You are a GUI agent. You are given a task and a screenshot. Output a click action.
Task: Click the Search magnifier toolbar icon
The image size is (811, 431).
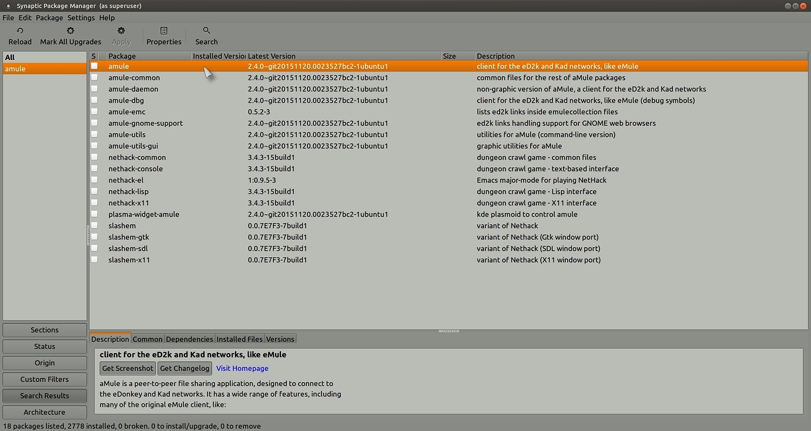tap(206, 31)
